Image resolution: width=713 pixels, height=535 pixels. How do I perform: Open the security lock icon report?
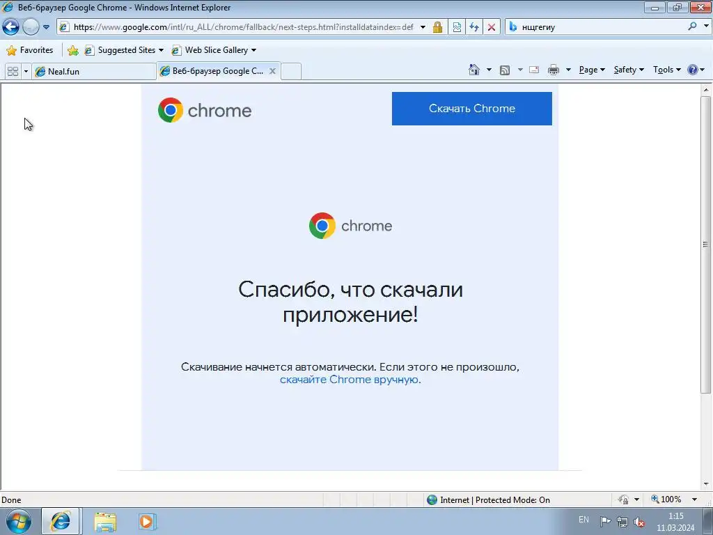pos(437,27)
